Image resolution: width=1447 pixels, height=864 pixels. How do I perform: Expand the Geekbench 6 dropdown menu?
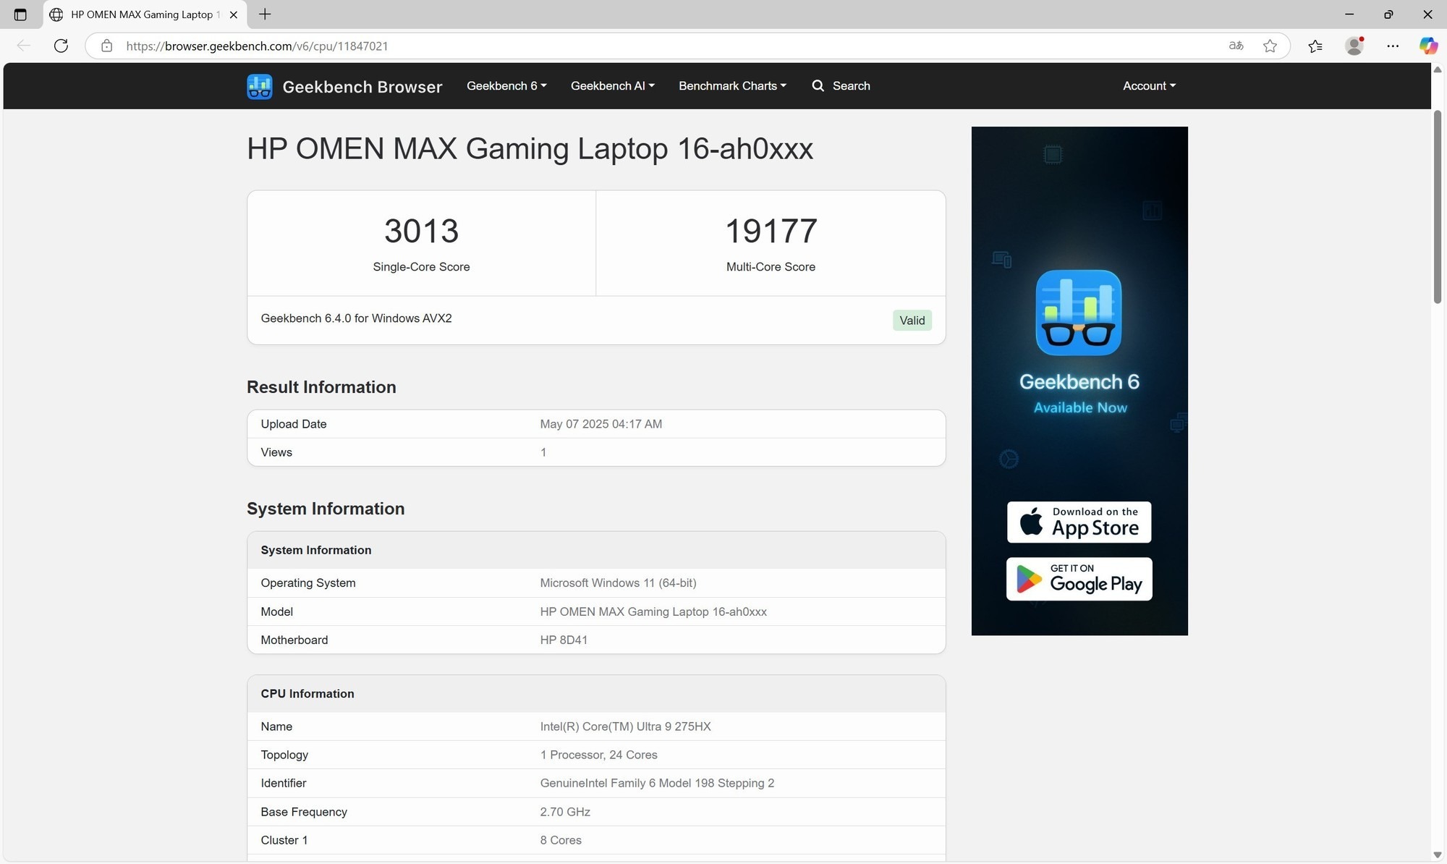506,85
